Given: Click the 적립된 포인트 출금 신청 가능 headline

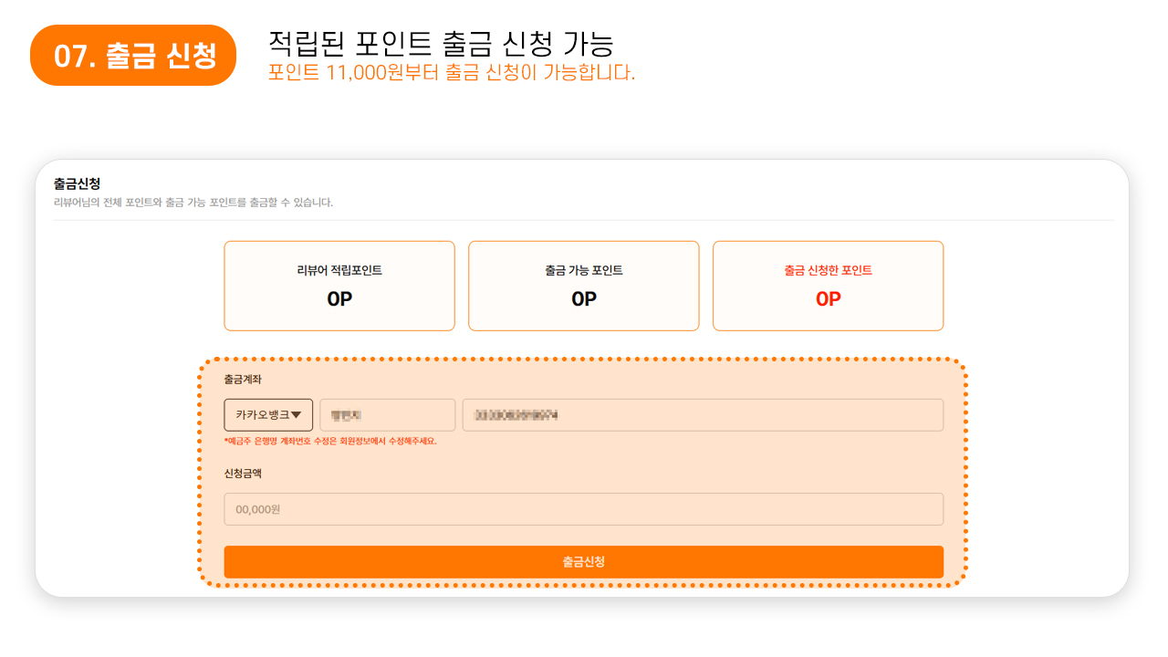Looking at the screenshot, I should click(x=441, y=43).
